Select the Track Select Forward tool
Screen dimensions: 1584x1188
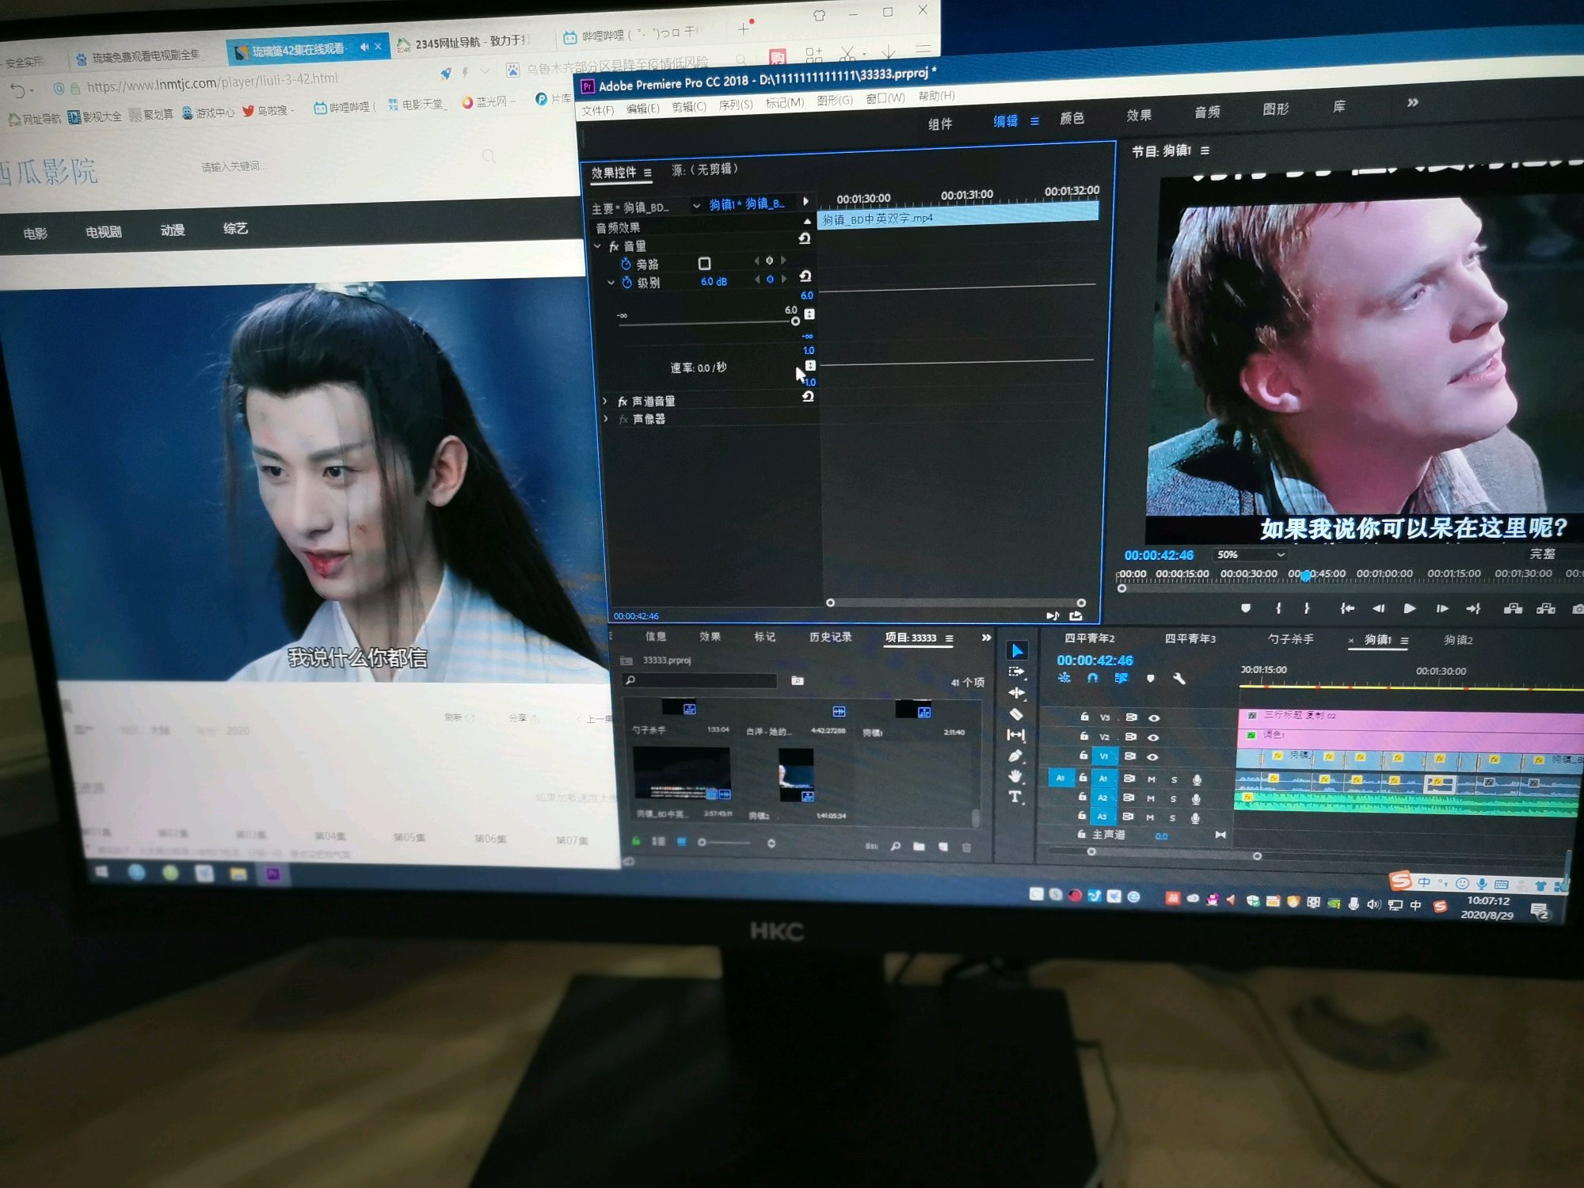(1016, 672)
